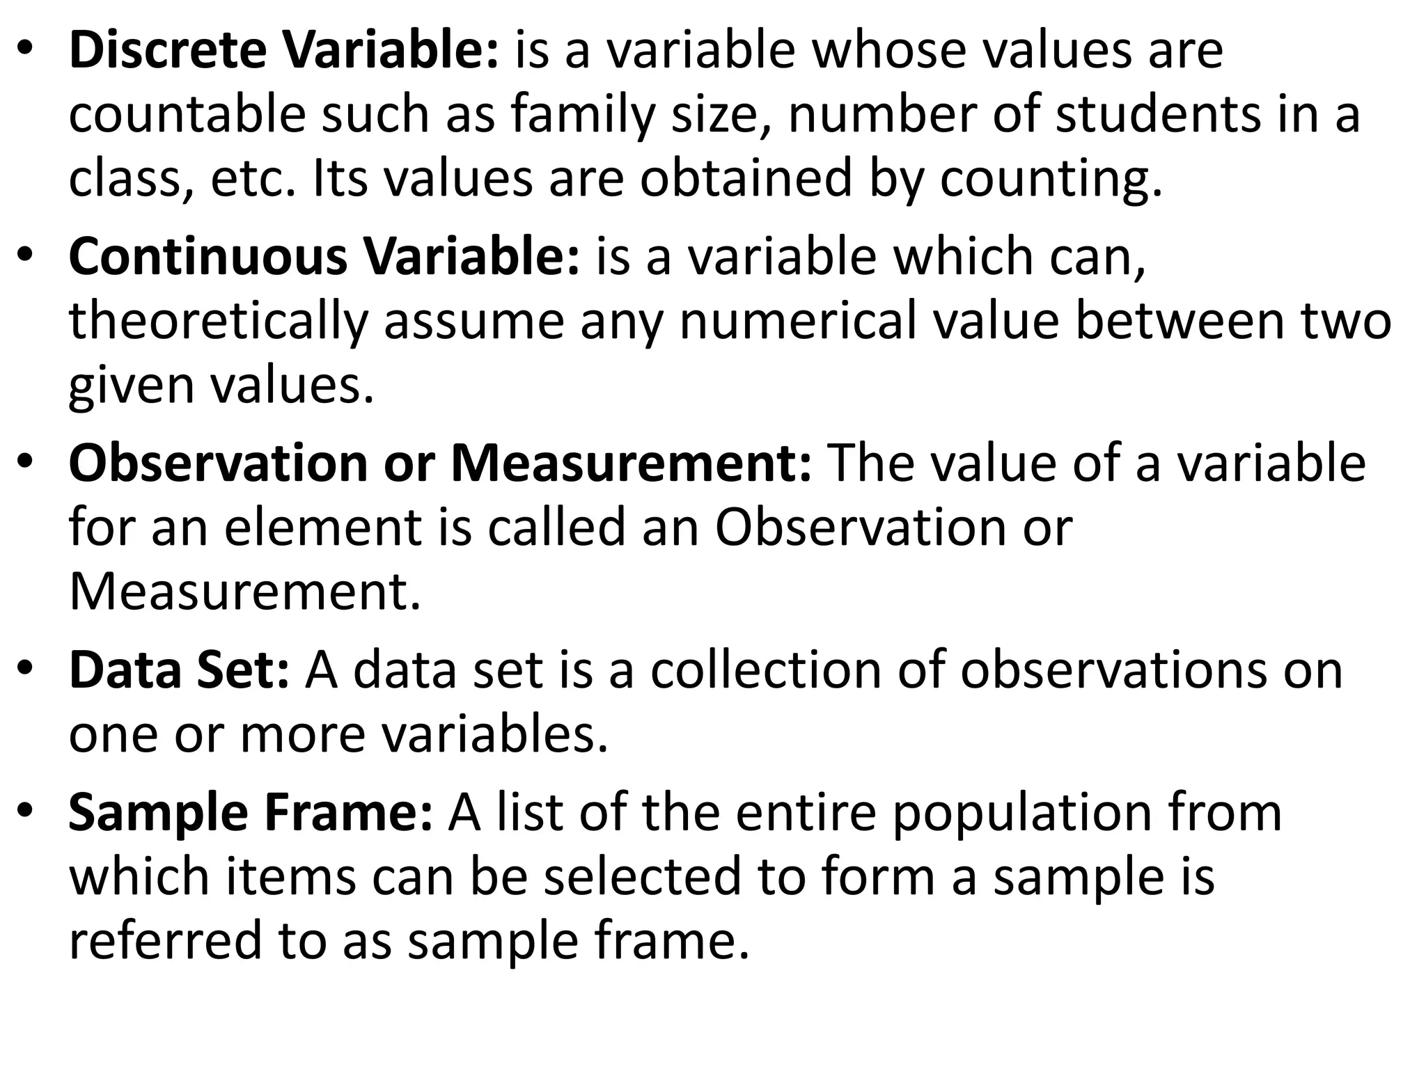Click the 'Data Set:' bold heading

pos(179,670)
